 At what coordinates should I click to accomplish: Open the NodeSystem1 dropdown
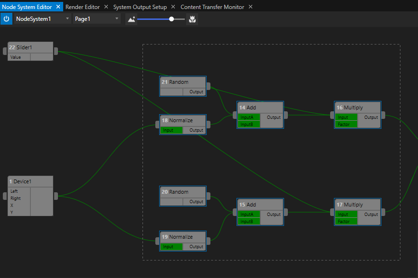click(x=67, y=18)
